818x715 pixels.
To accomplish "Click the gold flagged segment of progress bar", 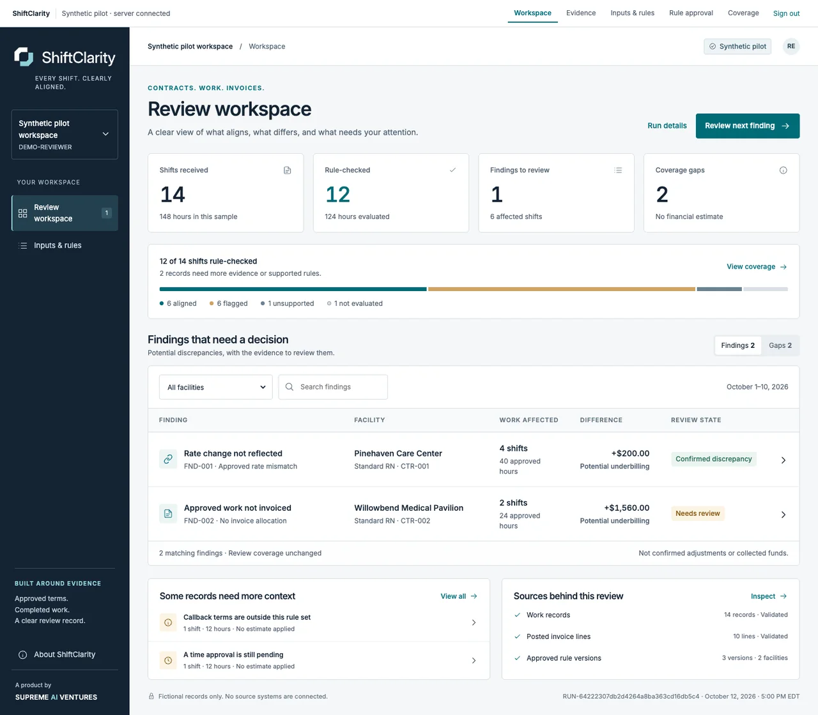I will tap(562, 289).
